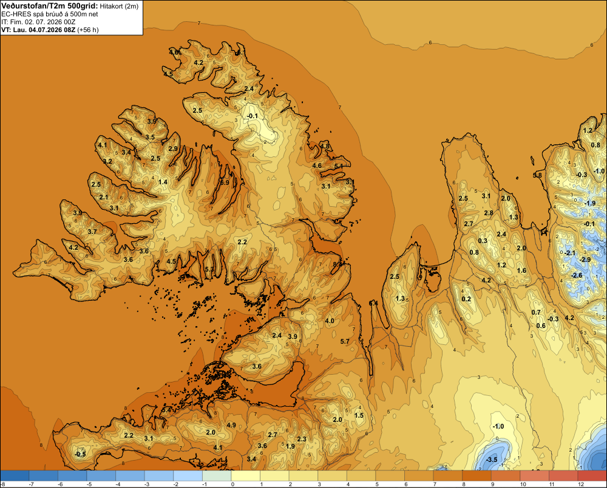
Task: Click the -2.6 temperature label on eastern mountains
Action: [577, 275]
